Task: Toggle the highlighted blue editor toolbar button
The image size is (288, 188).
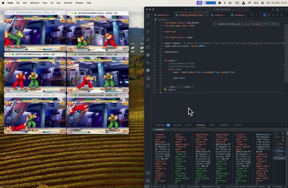Action: click(x=264, y=15)
